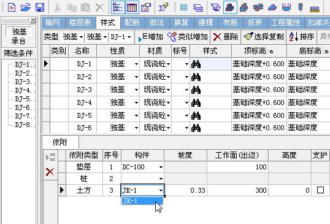Toggle the calendar table view icon

pyautogui.click(x=132, y=7)
